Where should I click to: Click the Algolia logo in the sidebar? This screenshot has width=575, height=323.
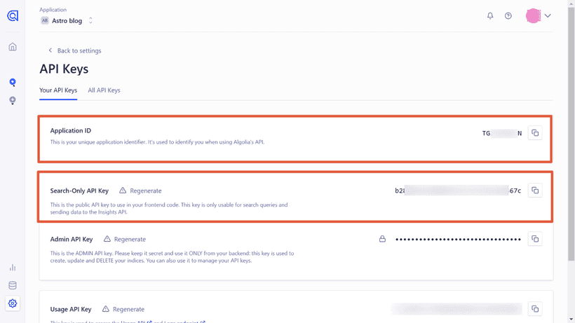tap(13, 15)
